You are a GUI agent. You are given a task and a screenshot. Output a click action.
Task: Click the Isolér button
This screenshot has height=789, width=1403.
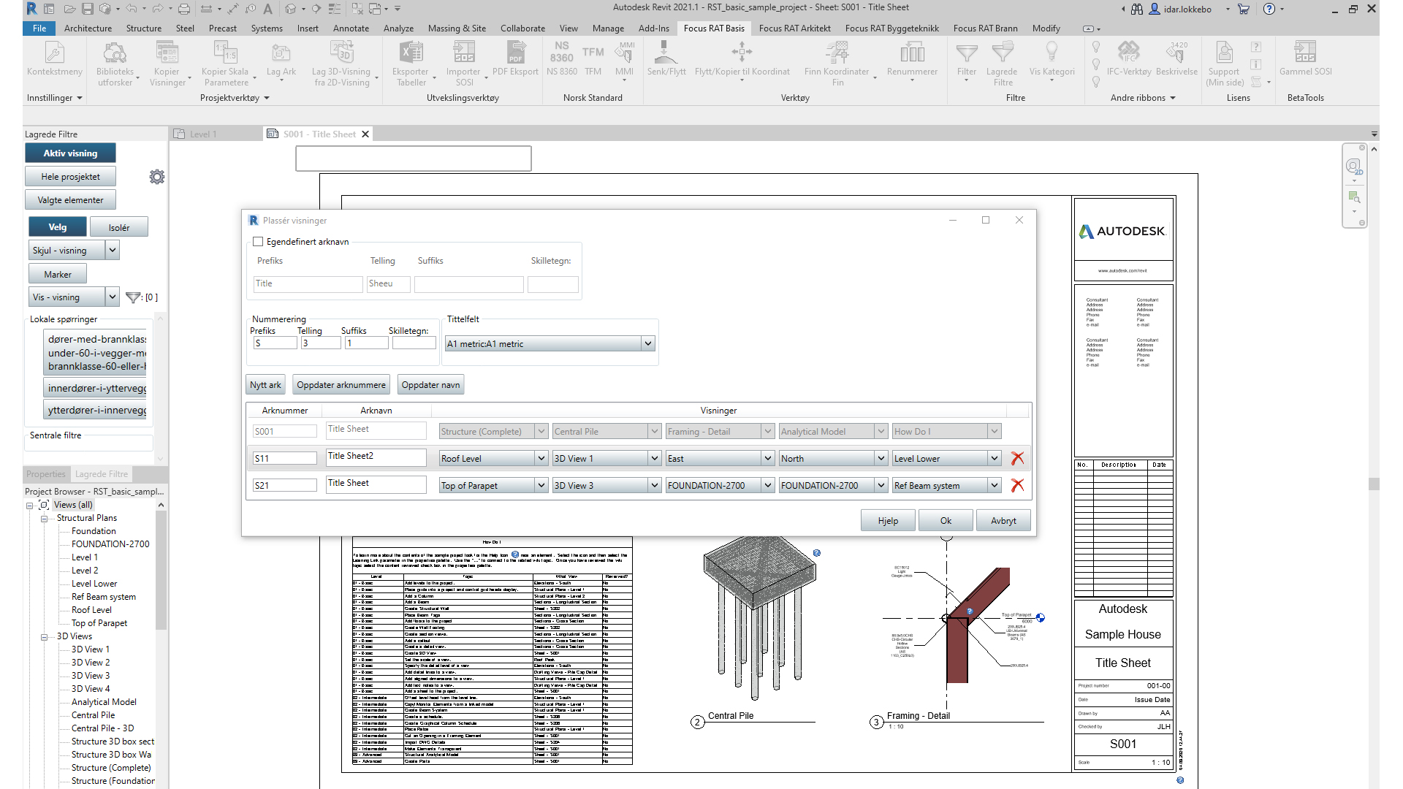point(119,227)
